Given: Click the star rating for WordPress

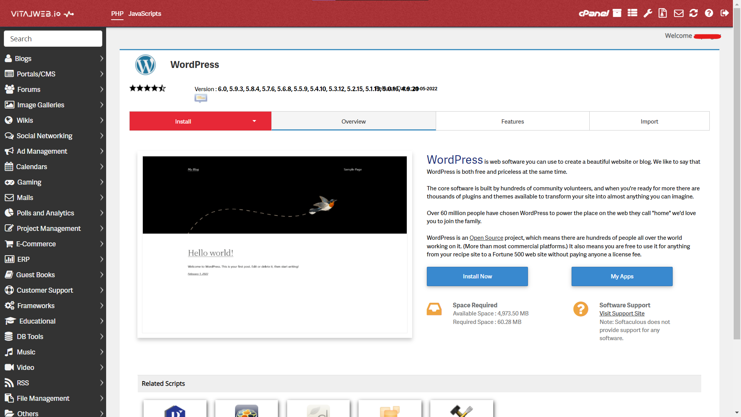Looking at the screenshot, I should [x=148, y=88].
